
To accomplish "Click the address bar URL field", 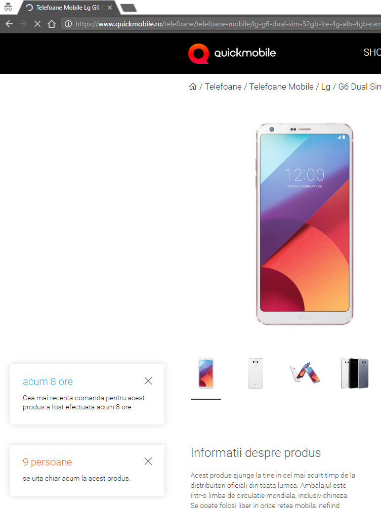I will click(224, 24).
